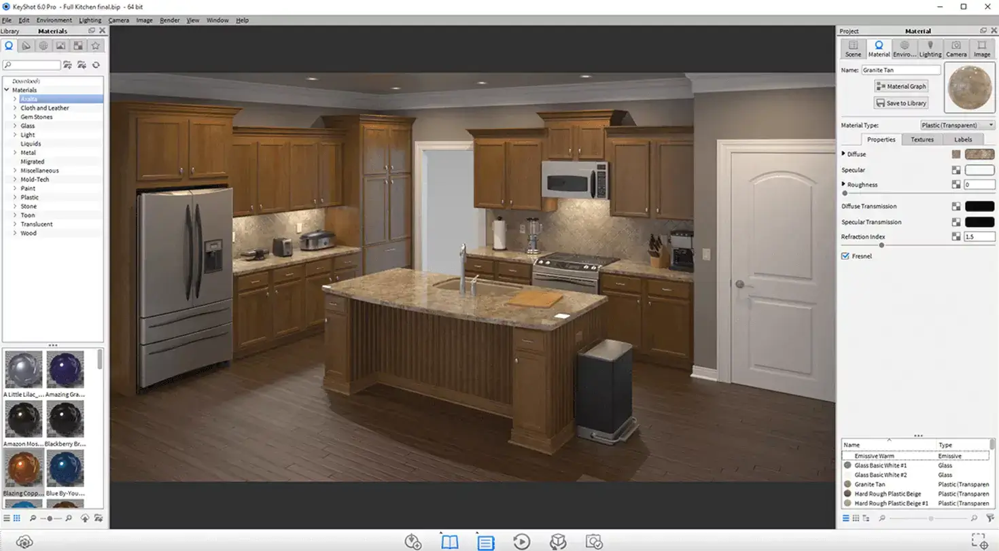Click the upload icon below library thumbnails
Image resolution: width=999 pixels, height=551 pixels.
coord(85,518)
